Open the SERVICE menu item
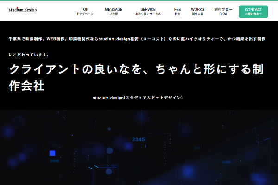The height and width of the screenshot is (185, 278). (148, 11)
